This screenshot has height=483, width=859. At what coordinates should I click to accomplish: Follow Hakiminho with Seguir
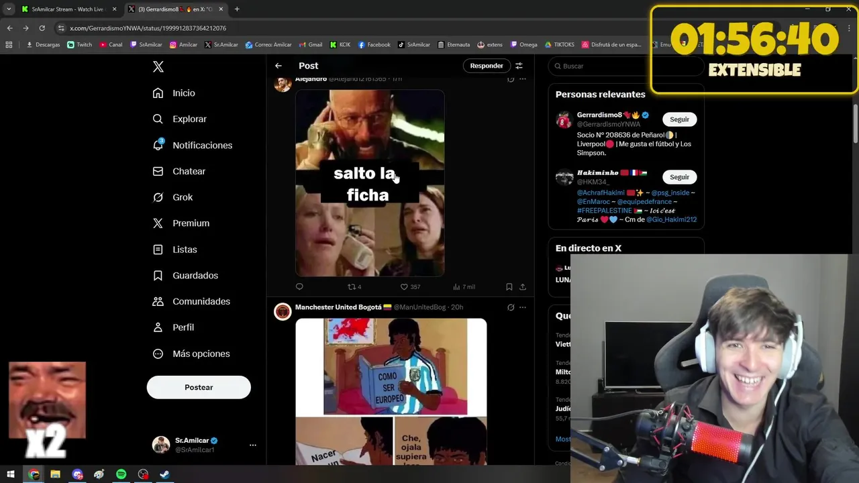pos(679,177)
